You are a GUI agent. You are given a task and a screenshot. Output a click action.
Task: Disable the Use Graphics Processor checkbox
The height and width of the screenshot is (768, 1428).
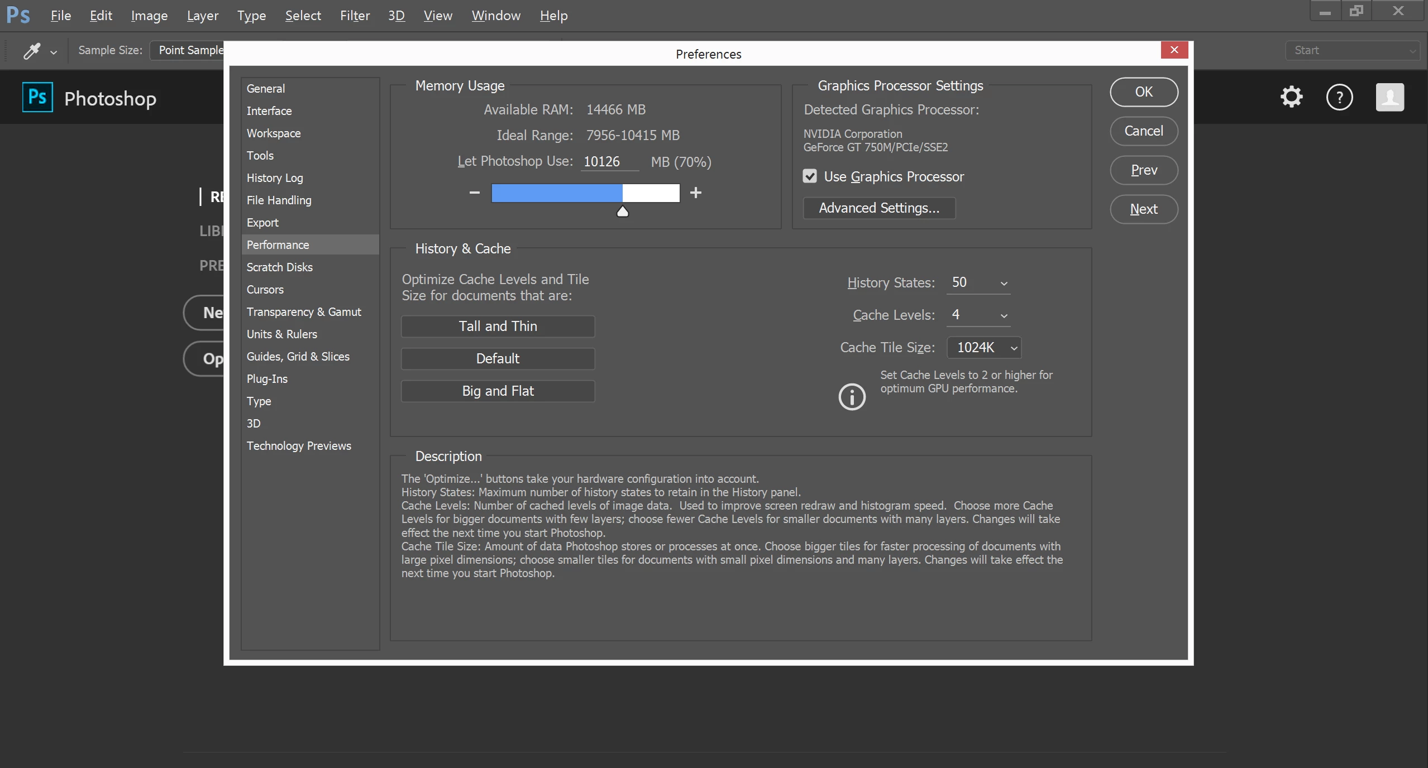[810, 176]
